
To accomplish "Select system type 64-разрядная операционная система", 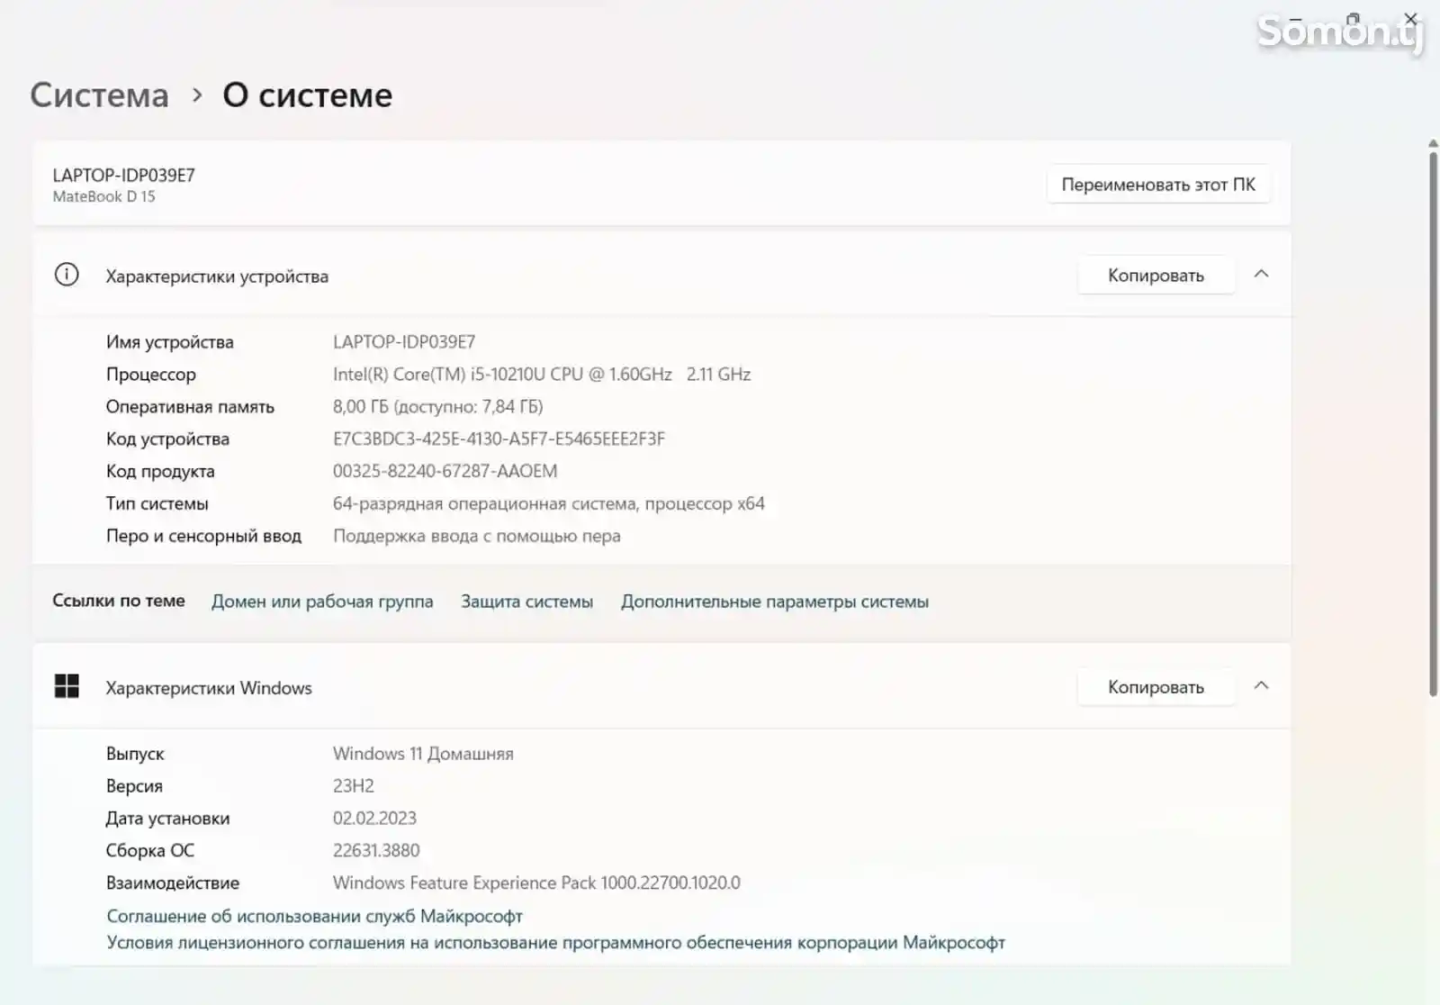I will [x=549, y=503].
